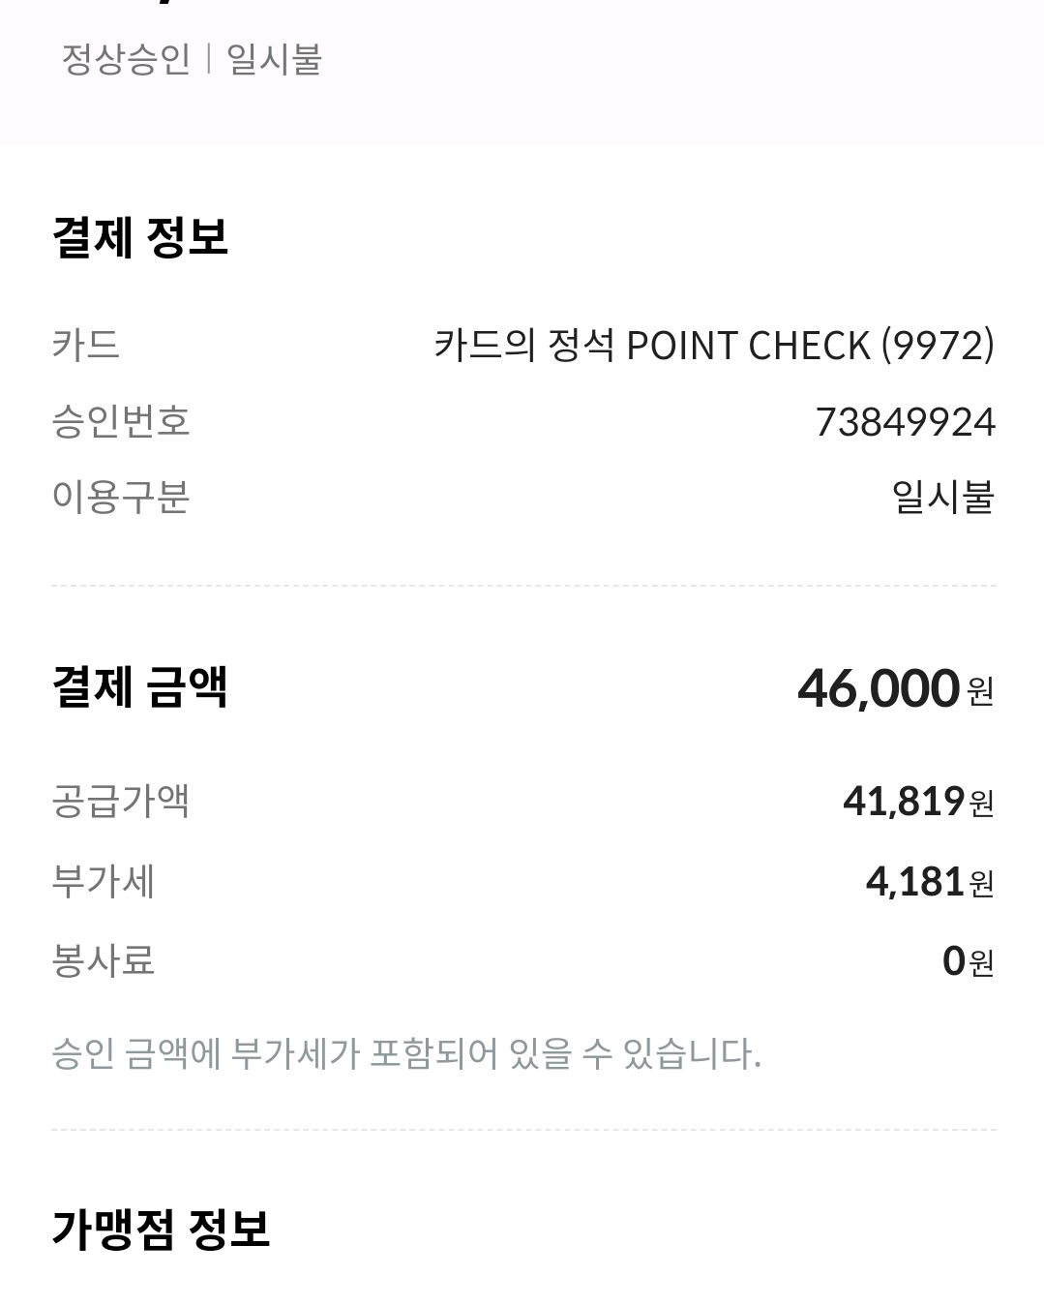Screen dimensions: 1044x1306
Task: Select the VAT amount 4,181원
Action: coord(930,882)
